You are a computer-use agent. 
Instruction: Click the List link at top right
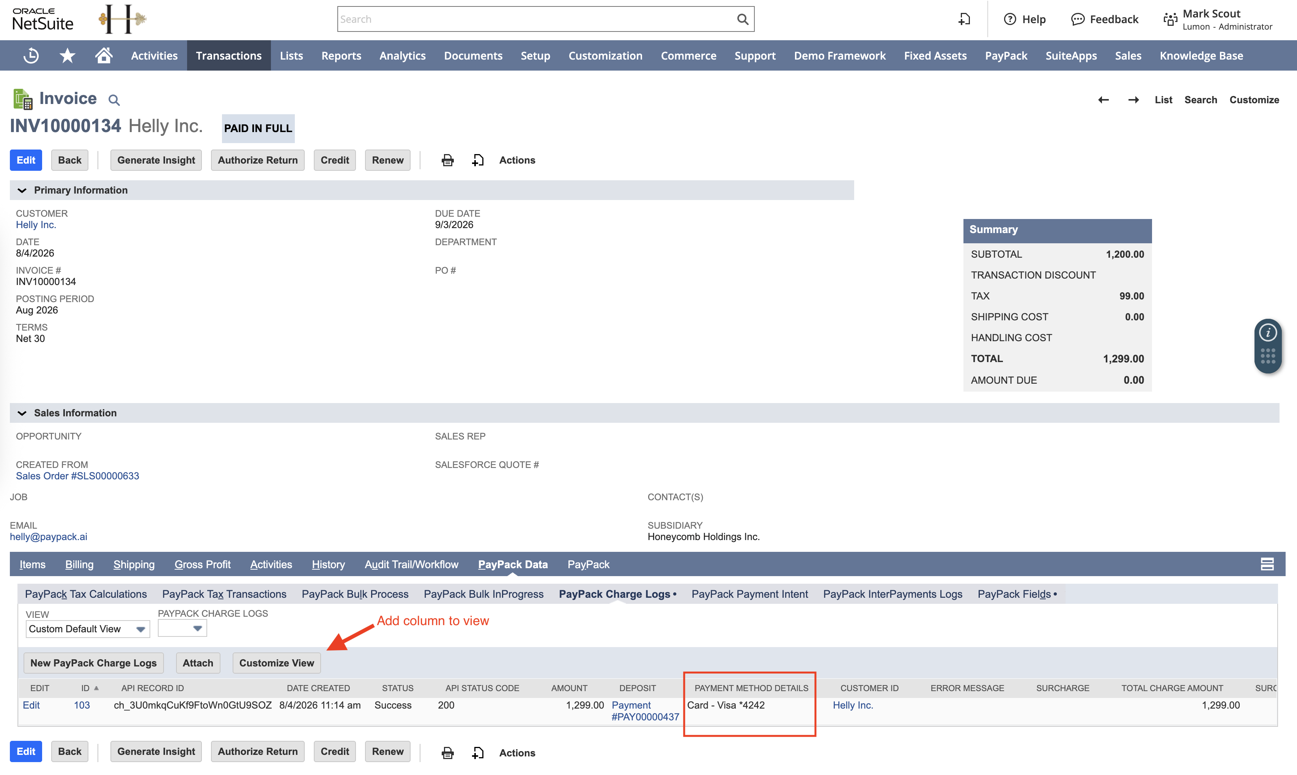click(1163, 100)
